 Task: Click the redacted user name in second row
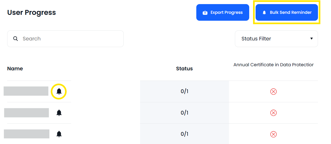click(27, 113)
